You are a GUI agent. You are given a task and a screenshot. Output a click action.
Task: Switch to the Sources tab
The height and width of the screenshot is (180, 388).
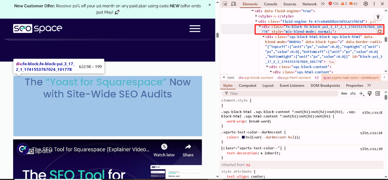tap(289, 4)
